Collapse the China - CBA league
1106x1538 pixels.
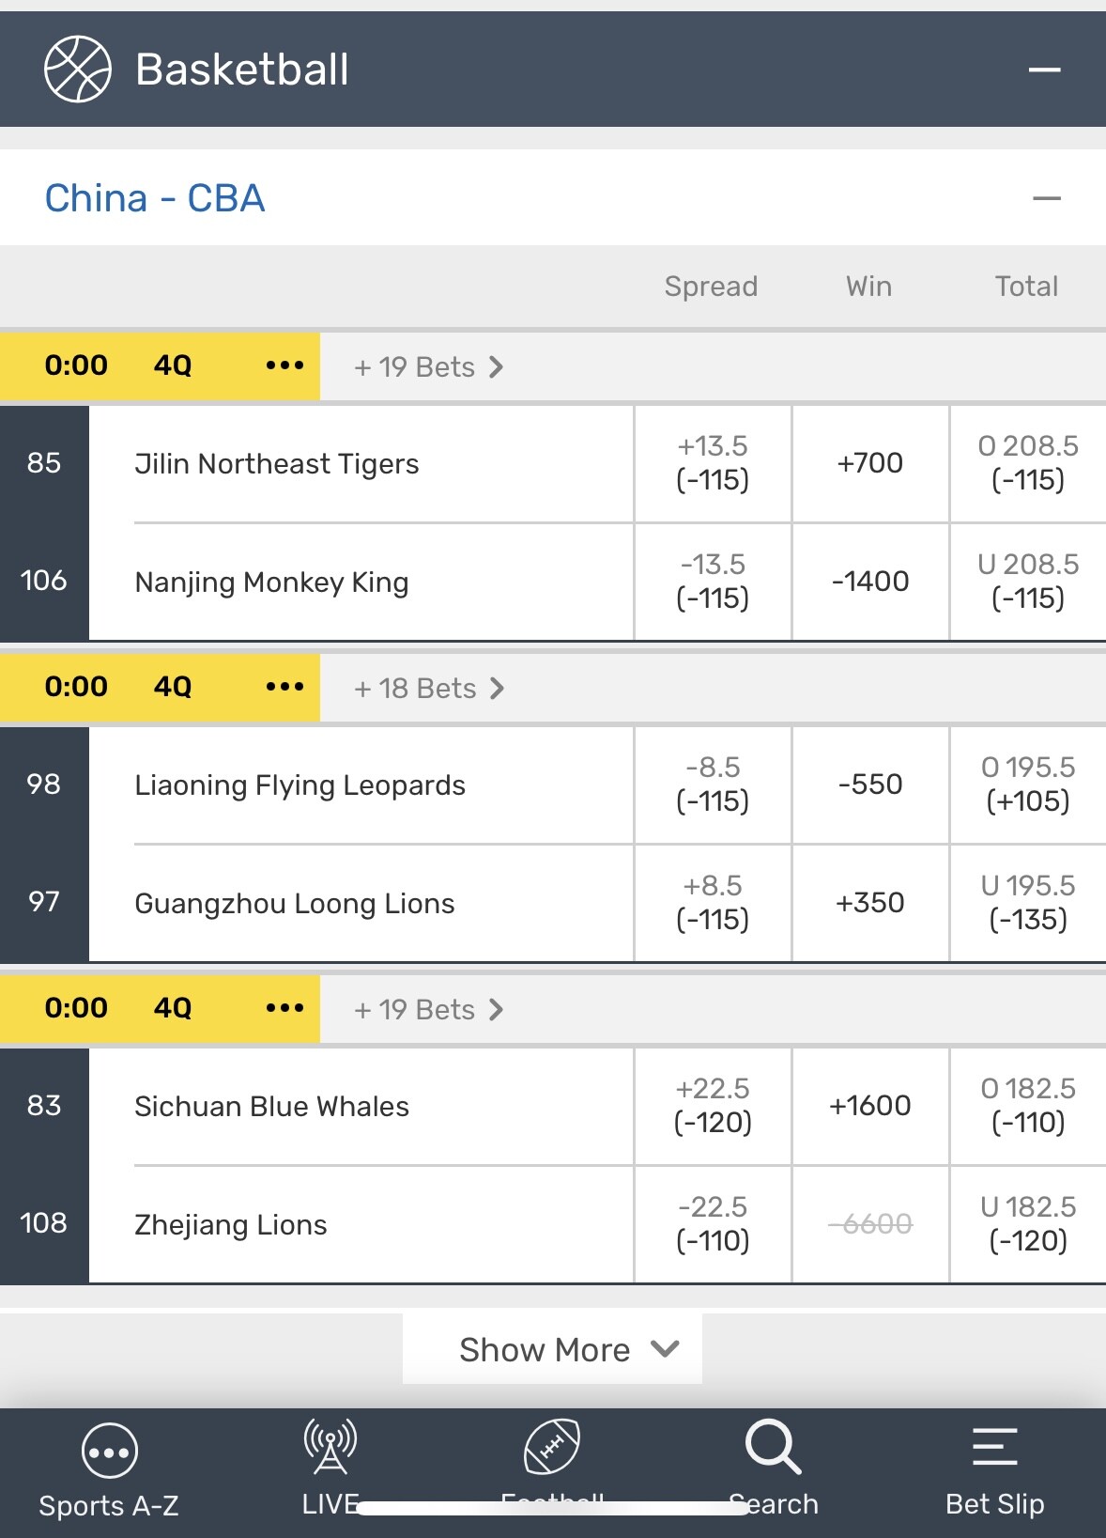[x=1046, y=198]
